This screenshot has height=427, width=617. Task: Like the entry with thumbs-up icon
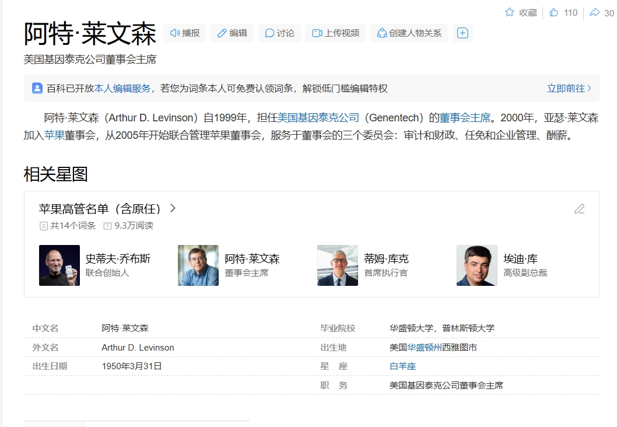tap(553, 12)
